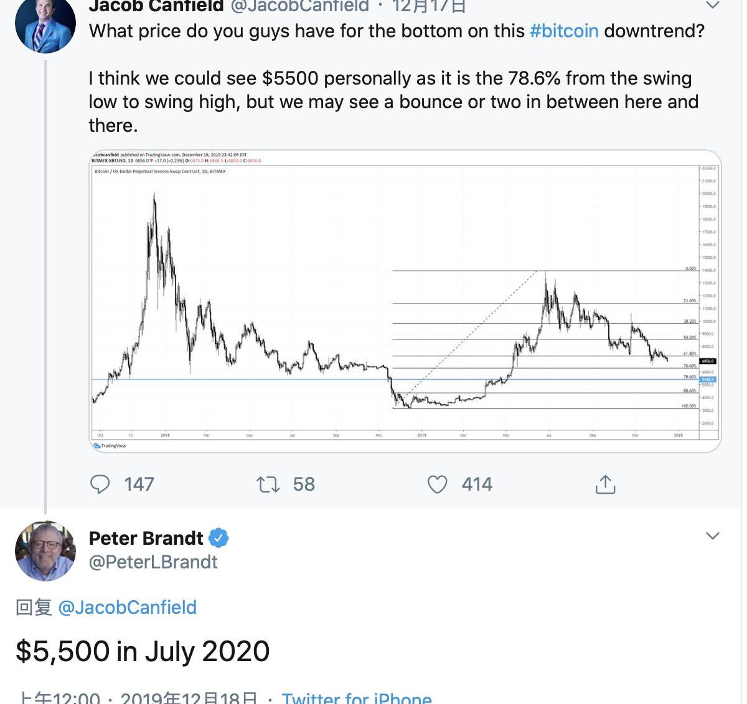Viewport: 747px width, 704px height.
Task: Click the Peter Brandt display name
Action: [146, 537]
